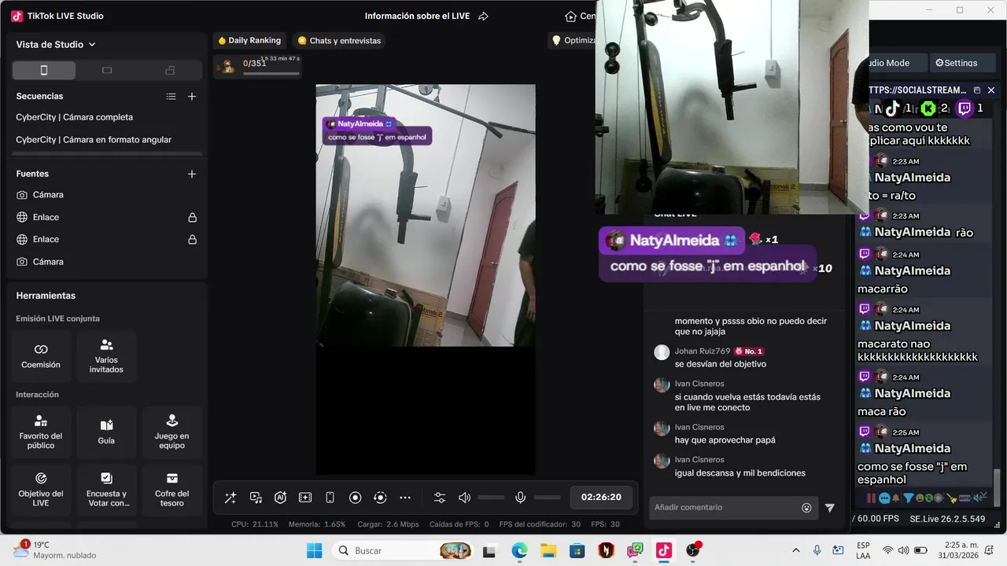Screen dimensions: 1007x566
Task: Open the Varios invitados tool
Action: tap(106, 356)
